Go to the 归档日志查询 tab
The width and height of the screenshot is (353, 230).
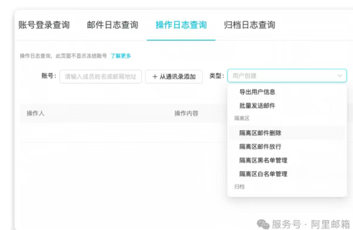249,25
